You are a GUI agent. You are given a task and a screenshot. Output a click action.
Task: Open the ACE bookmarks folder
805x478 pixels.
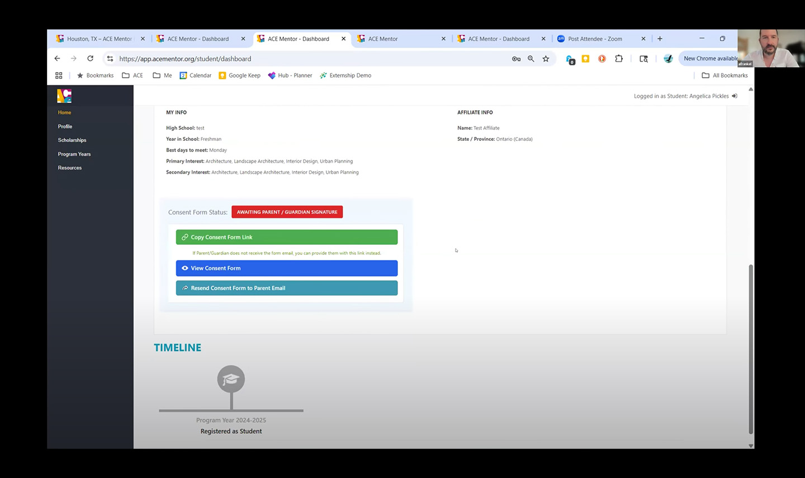pyautogui.click(x=132, y=75)
